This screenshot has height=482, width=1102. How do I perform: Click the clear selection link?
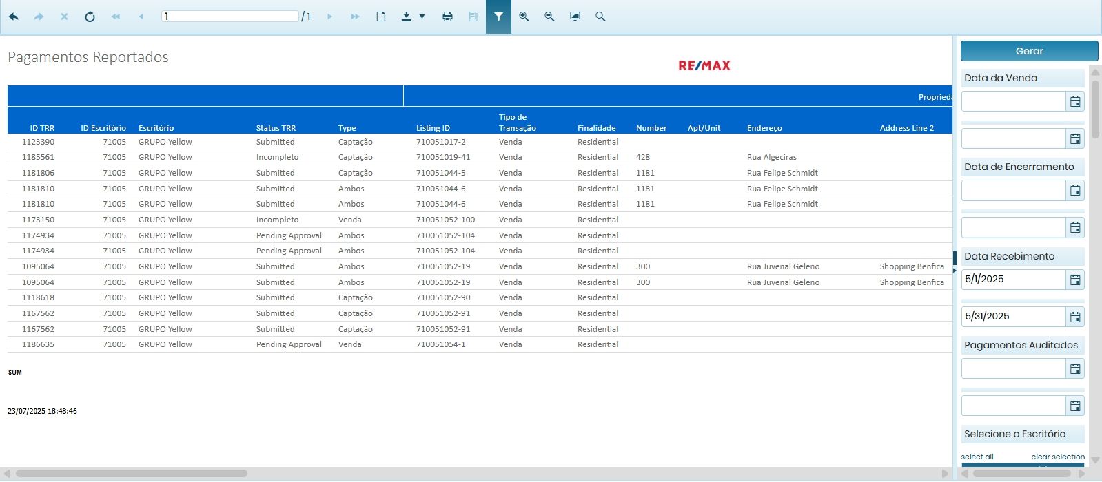1058,457
